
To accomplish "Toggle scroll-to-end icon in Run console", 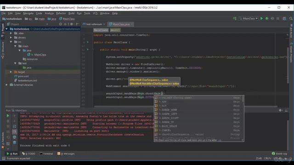I will 14,132.
